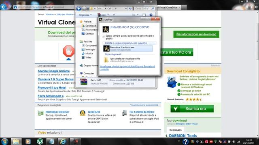
Task: Open AutoPlay options in Pannello di controllo link
Action: [x=127, y=68]
